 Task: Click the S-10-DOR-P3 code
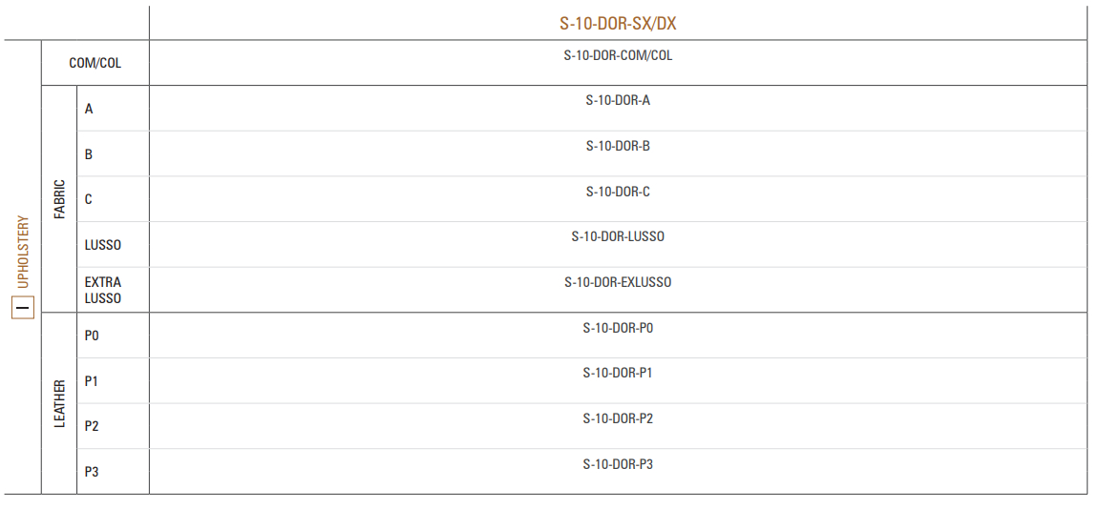pos(618,464)
